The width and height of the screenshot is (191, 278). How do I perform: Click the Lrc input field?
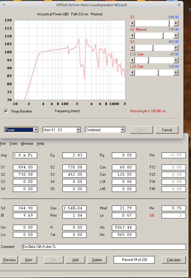point(25,235)
